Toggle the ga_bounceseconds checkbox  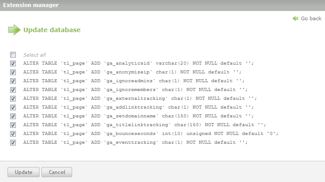tap(13, 134)
